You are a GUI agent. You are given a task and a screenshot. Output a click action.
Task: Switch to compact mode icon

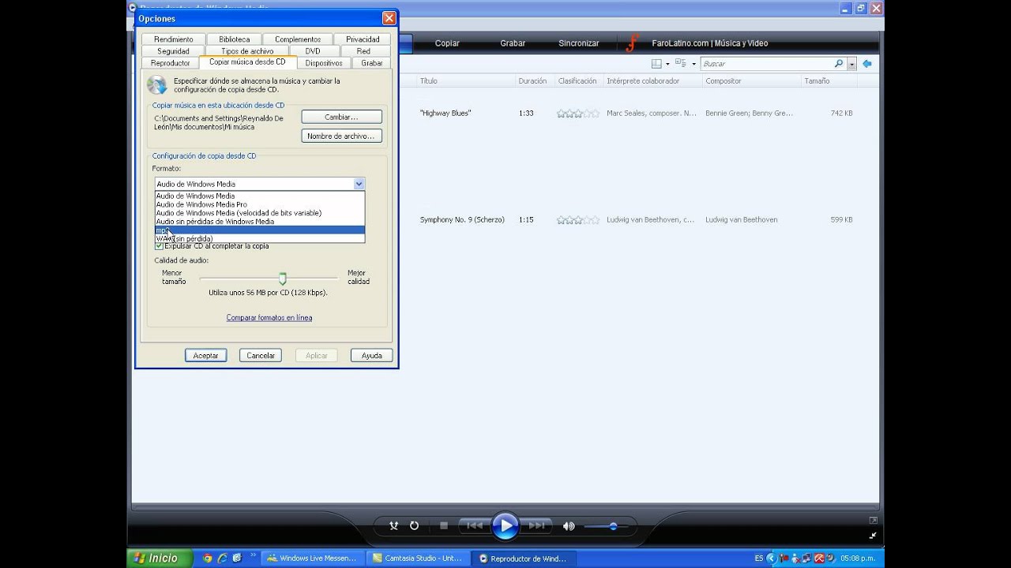tap(873, 535)
